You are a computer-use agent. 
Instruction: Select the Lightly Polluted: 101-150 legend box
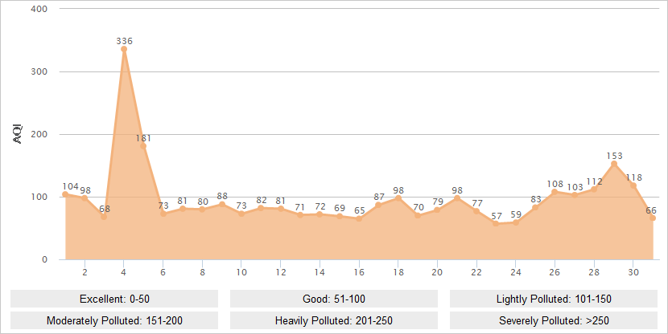pyautogui.click(x=554, y=299)
